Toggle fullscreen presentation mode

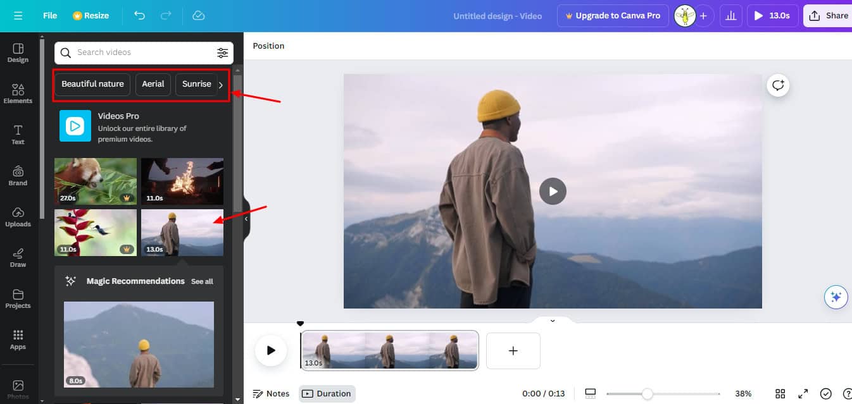tap(803, 393)
